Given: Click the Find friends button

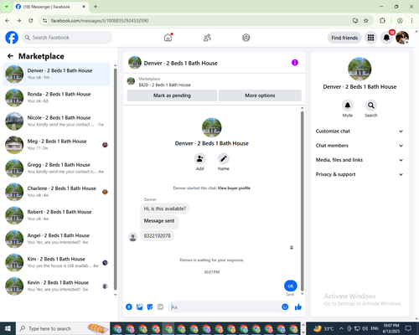Looking at the screenshot, I should pyautogui.click(x=344, y=38).
